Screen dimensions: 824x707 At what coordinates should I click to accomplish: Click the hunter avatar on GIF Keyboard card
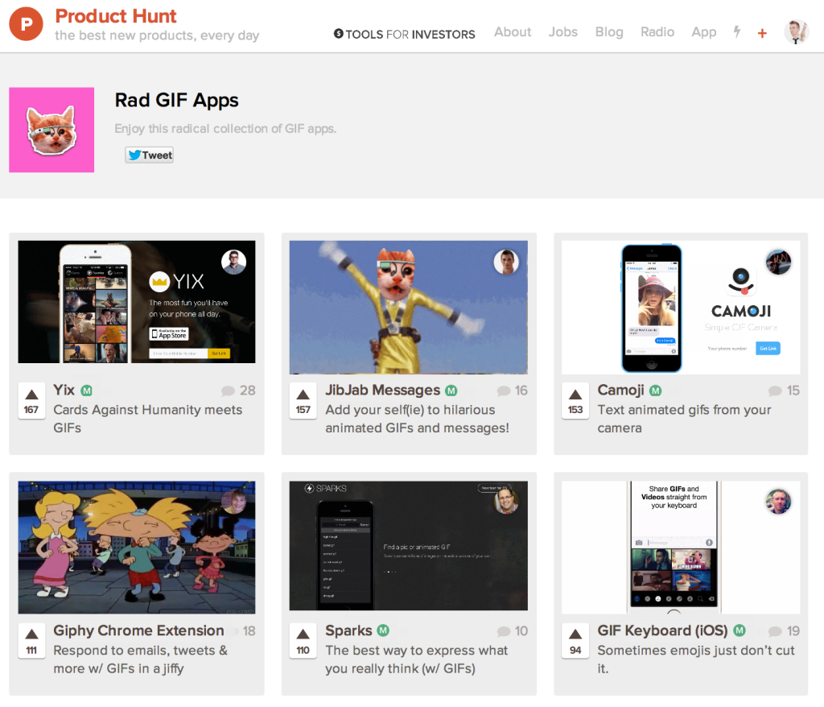pos(778,502)
